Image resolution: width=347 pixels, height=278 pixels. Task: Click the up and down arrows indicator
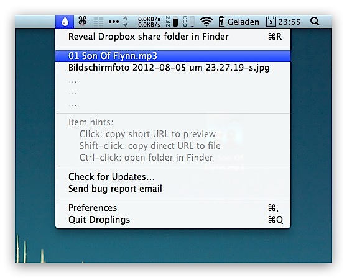[125, 22]
